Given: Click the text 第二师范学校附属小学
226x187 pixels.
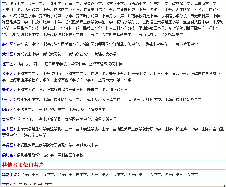Looking at the screenshot, I should (139, 16).
